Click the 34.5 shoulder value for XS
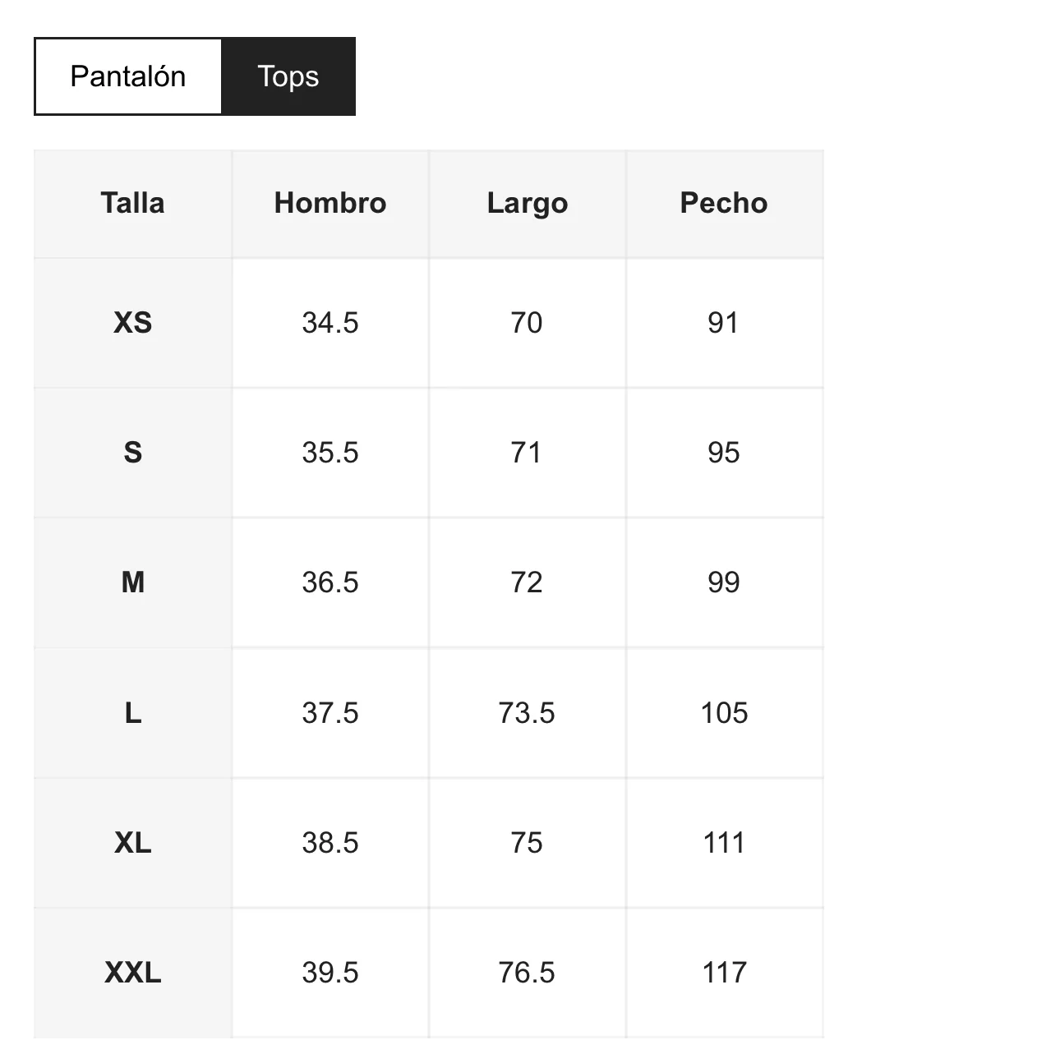Image resolution: width=1060 pixels, height=1063 pixels. click(330, 323)
